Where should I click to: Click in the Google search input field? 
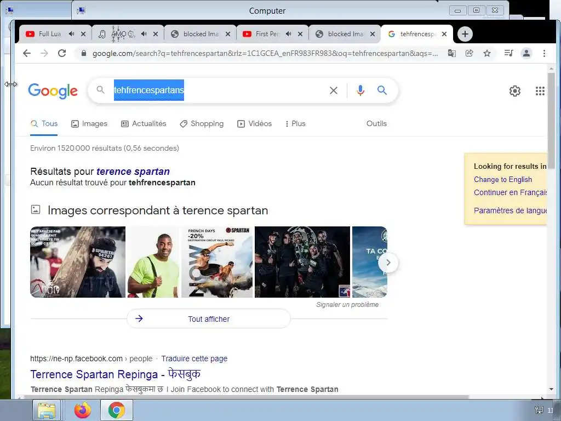[218, 90]
